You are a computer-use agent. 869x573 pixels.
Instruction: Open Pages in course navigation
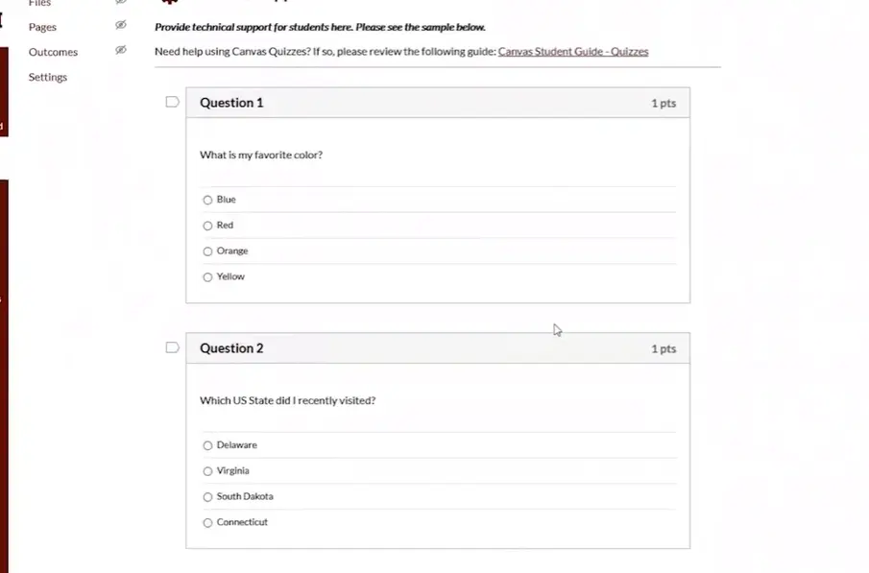coord(42,27)
